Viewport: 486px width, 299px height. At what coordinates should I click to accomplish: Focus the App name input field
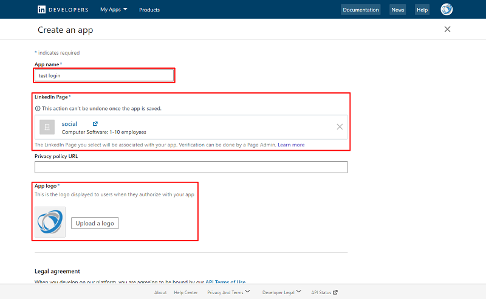pos(104,75)
